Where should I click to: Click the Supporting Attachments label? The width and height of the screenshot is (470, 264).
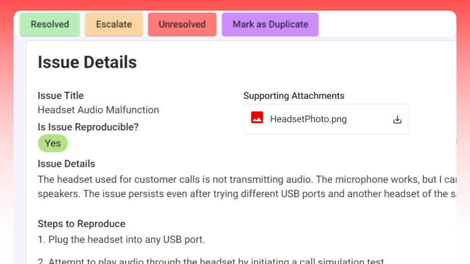point(294,96)
